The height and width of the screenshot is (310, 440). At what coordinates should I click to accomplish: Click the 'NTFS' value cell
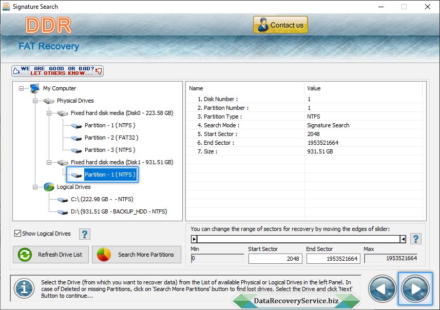[314, 117]
